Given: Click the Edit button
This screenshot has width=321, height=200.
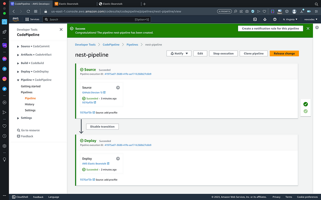Looking at the screenshot, I should [200, 53].
